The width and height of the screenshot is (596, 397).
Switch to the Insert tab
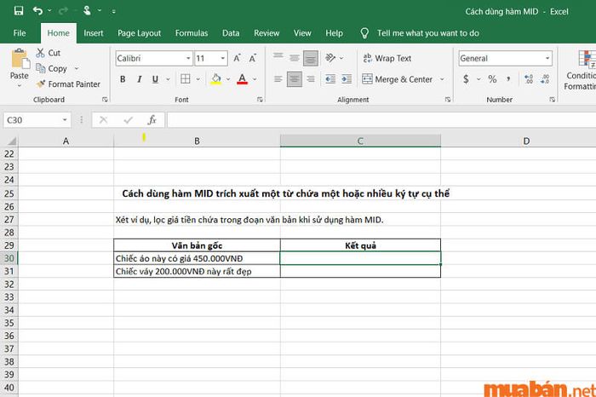[x=94, y=33]
